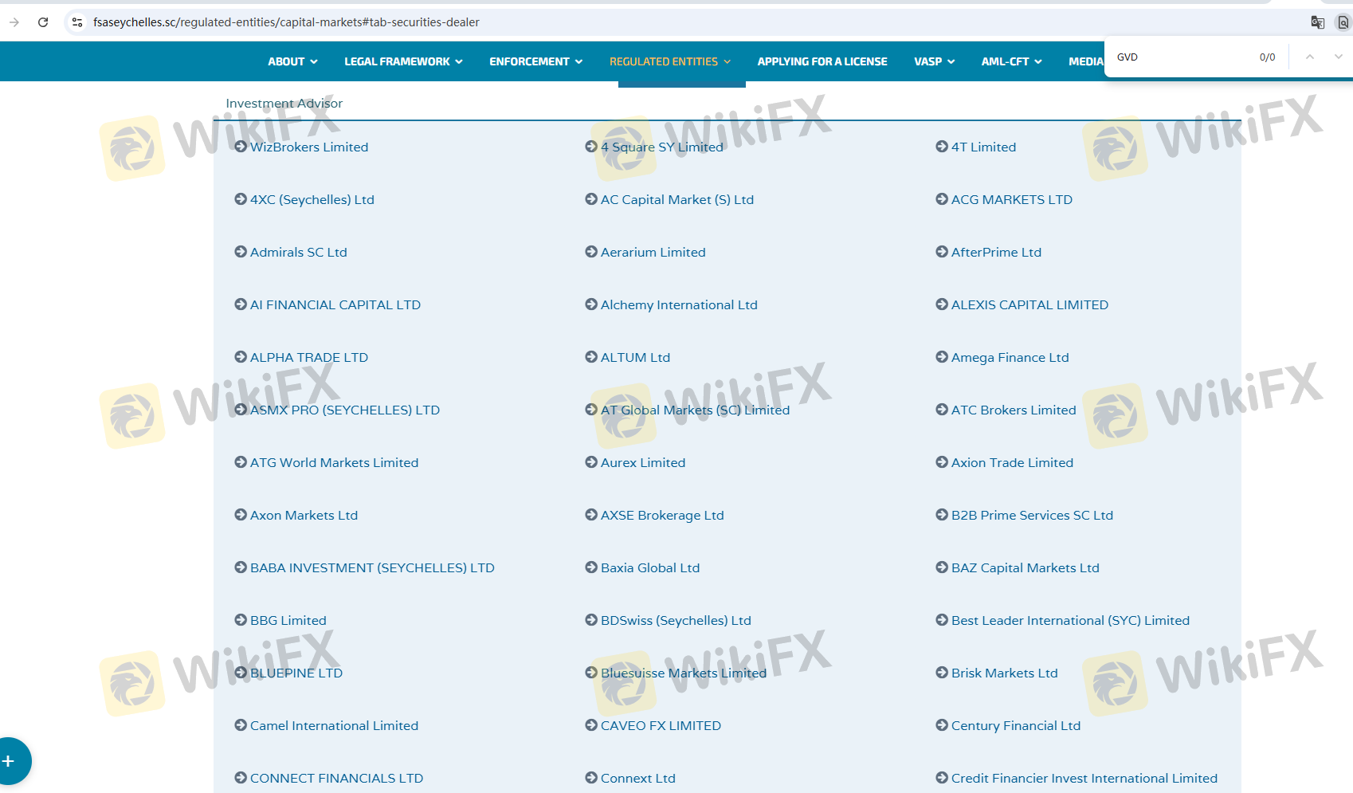Open Credit Financier Invest International Limited link
Image resolution: width=1353 pixels, height=793 pixels.
click(1084, 778)
